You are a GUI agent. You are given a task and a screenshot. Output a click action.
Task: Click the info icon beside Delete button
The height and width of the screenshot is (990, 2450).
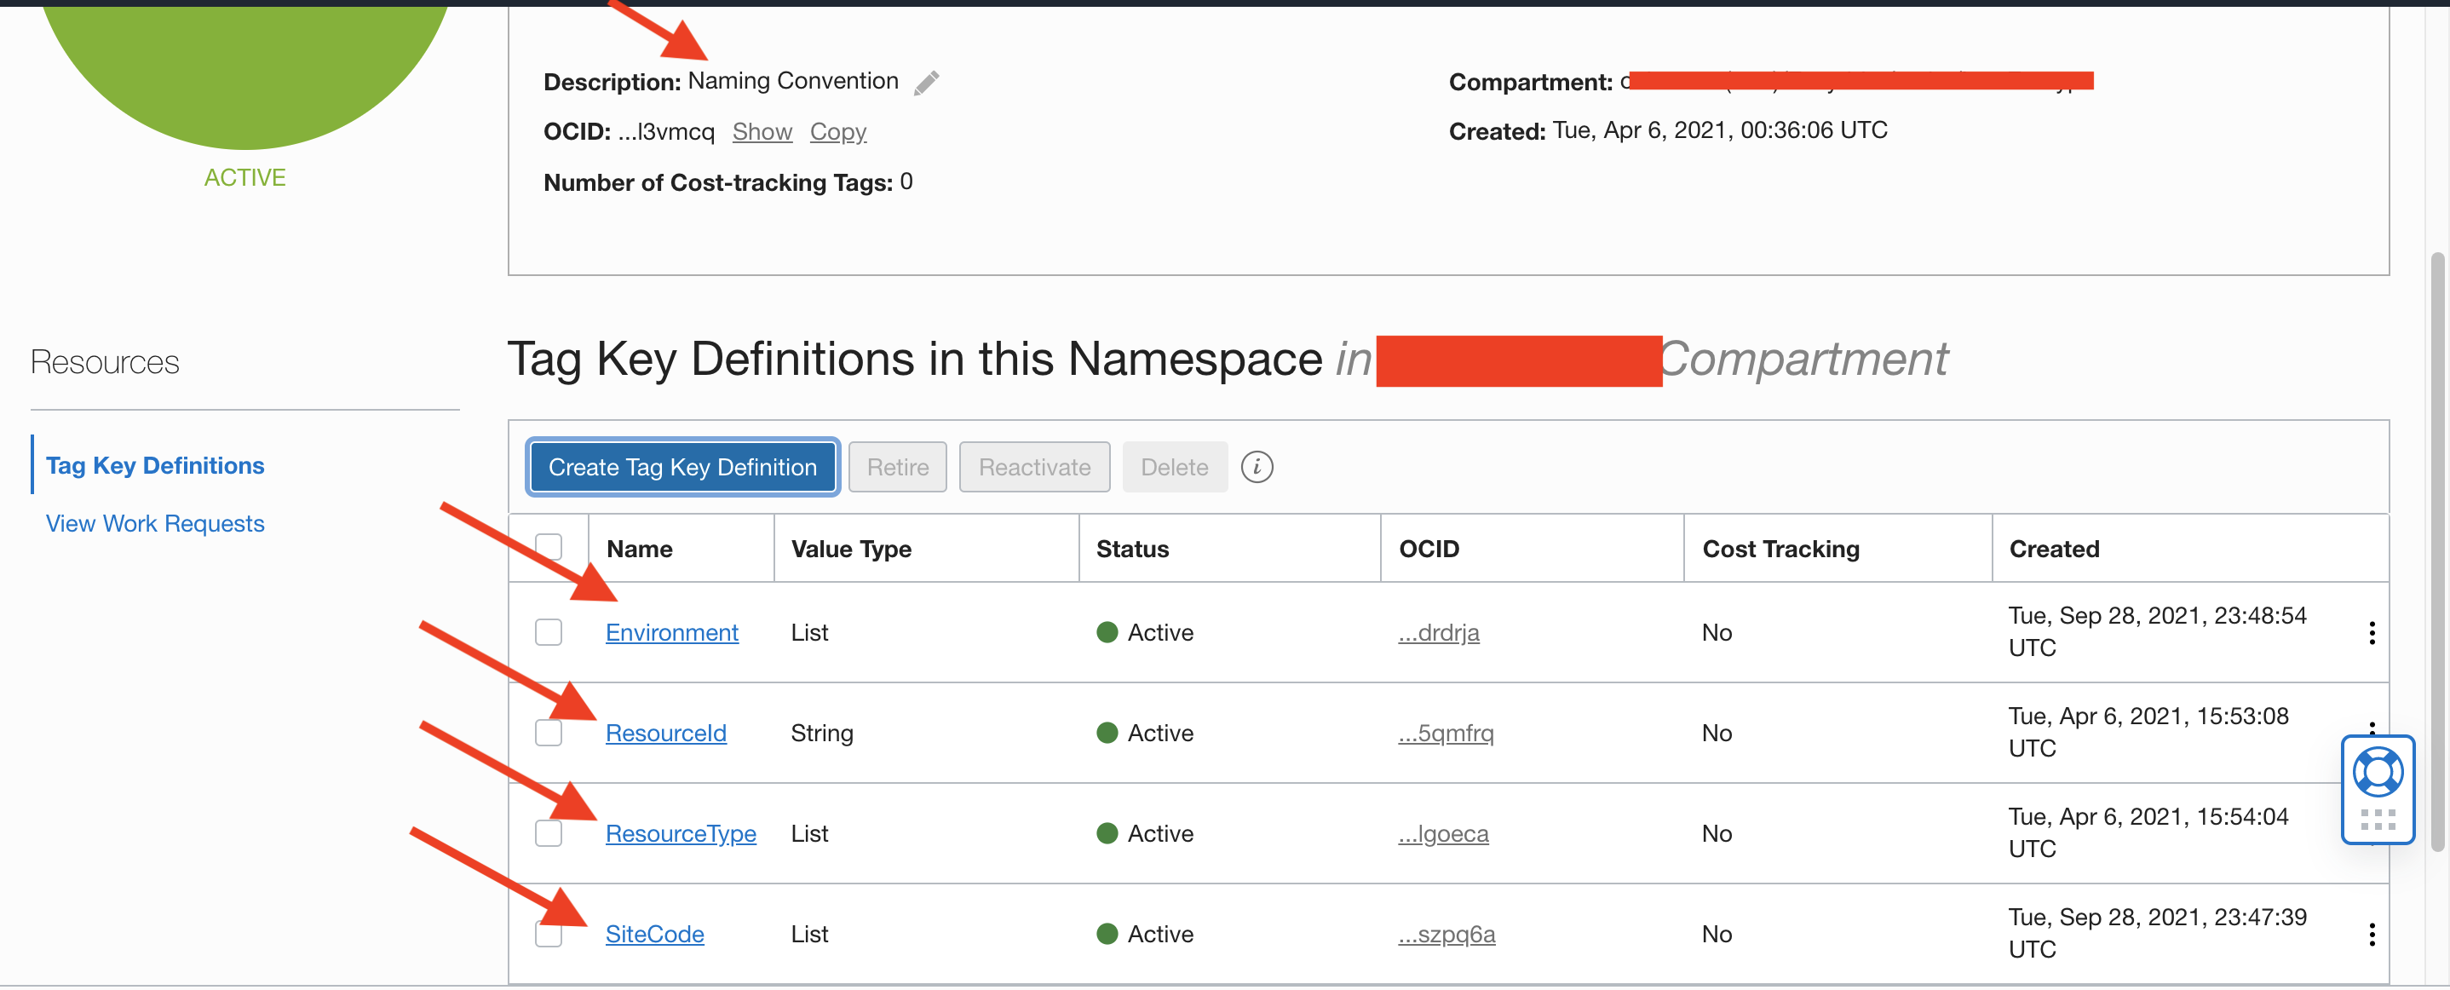[1257, 467]
